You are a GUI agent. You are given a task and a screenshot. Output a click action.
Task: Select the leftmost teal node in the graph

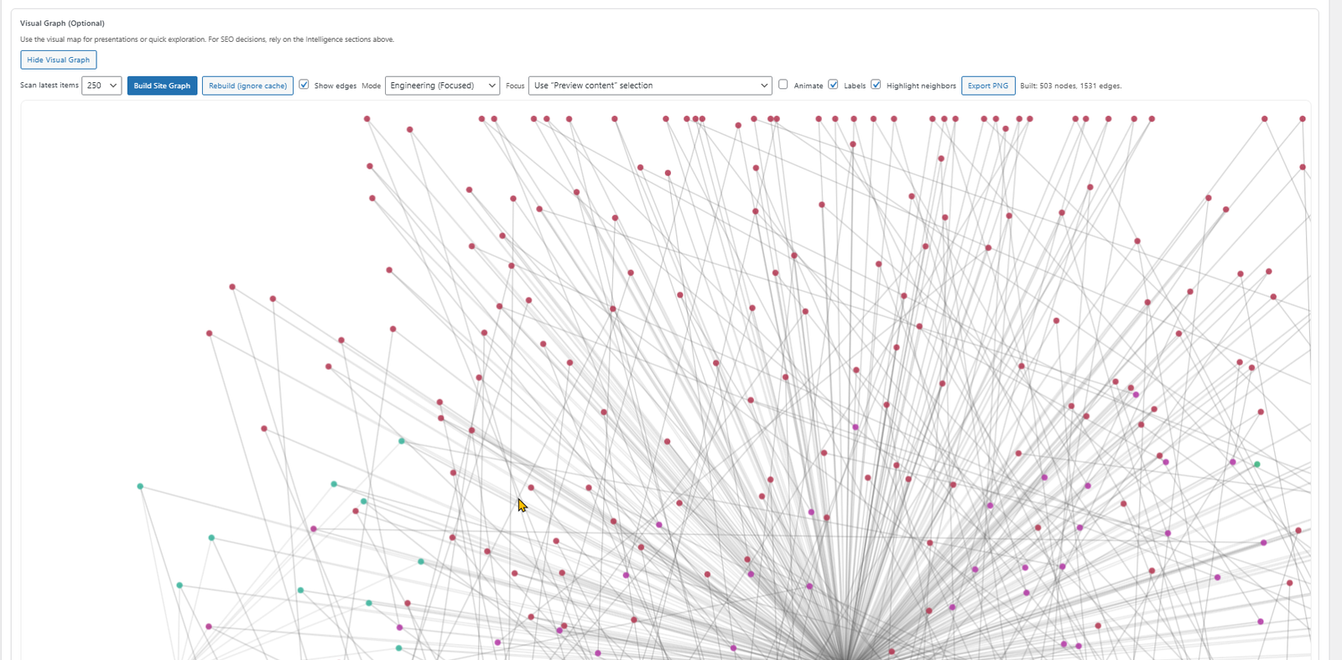(140, 486)
